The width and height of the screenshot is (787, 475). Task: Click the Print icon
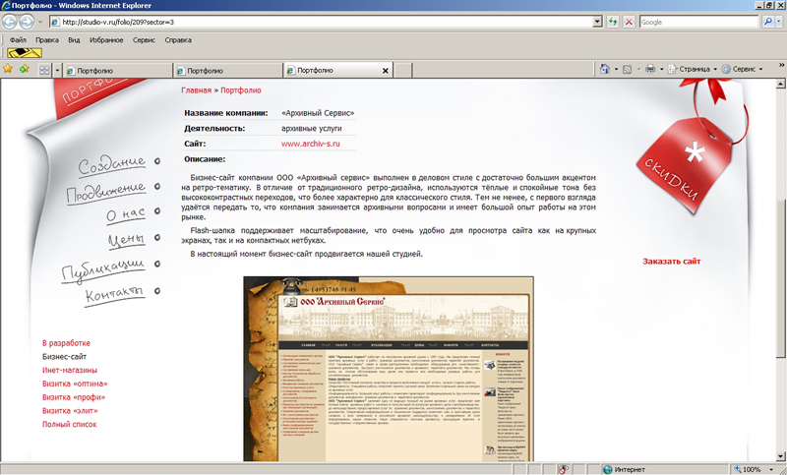650,69
